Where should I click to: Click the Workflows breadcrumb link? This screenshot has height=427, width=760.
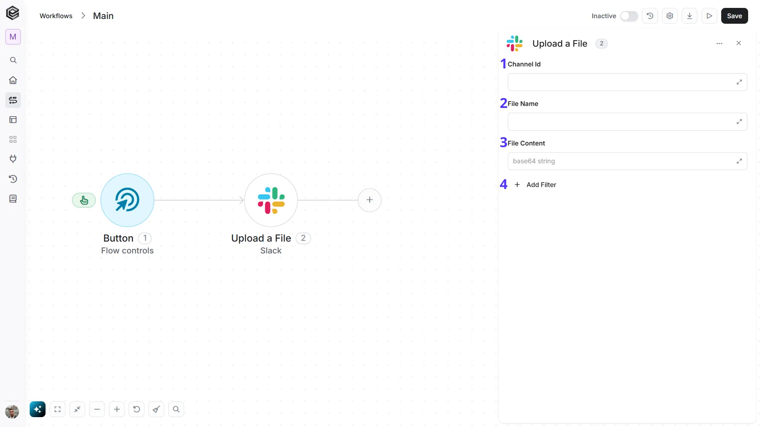click(x=56, y=16)
